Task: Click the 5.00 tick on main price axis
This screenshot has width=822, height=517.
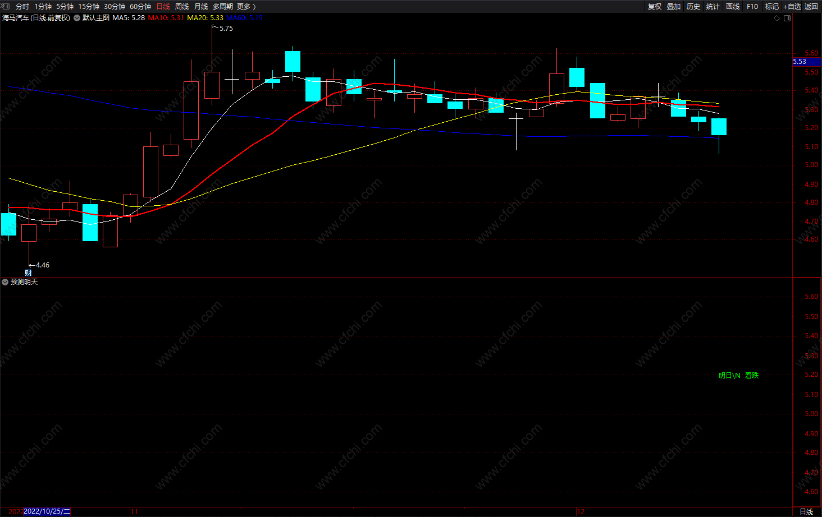Action: point(811,165)
